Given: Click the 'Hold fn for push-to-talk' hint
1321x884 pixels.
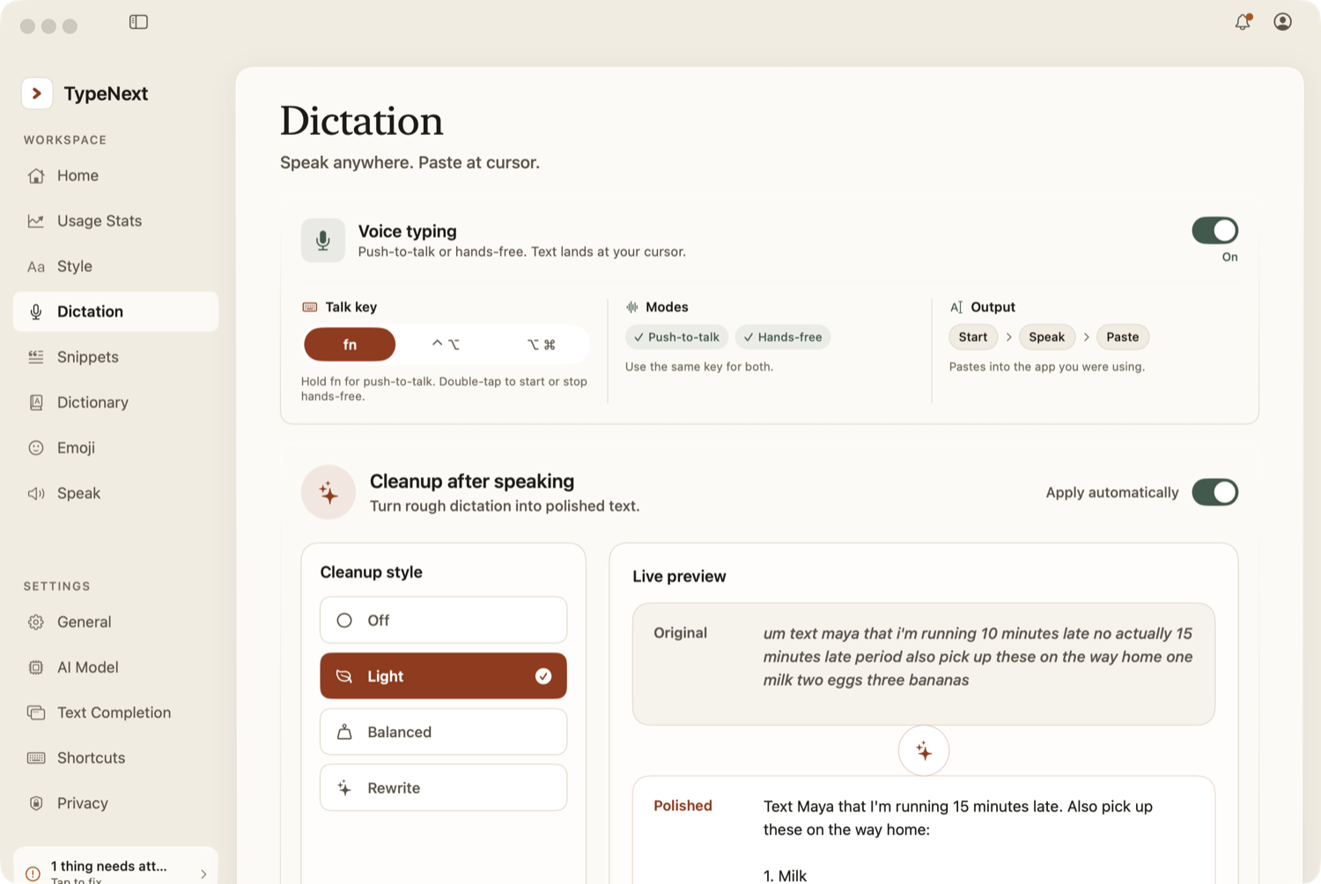Looking at the screenshot, I should point(444,389).
